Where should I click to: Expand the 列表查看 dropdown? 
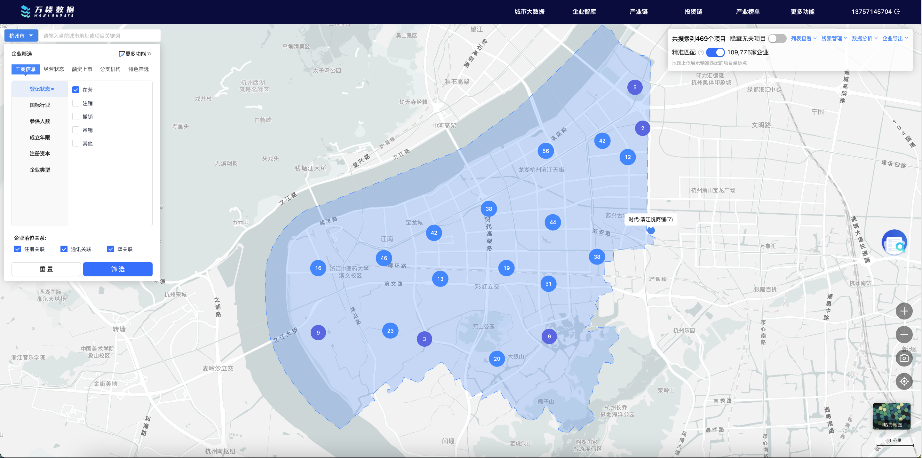(x=803, y=39)
